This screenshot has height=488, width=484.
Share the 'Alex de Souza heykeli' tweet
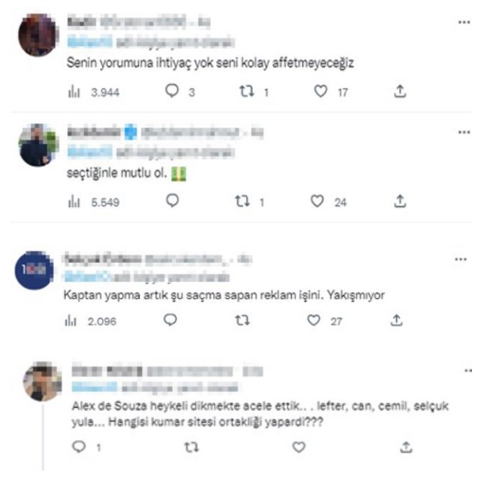[x=405, y=447]
